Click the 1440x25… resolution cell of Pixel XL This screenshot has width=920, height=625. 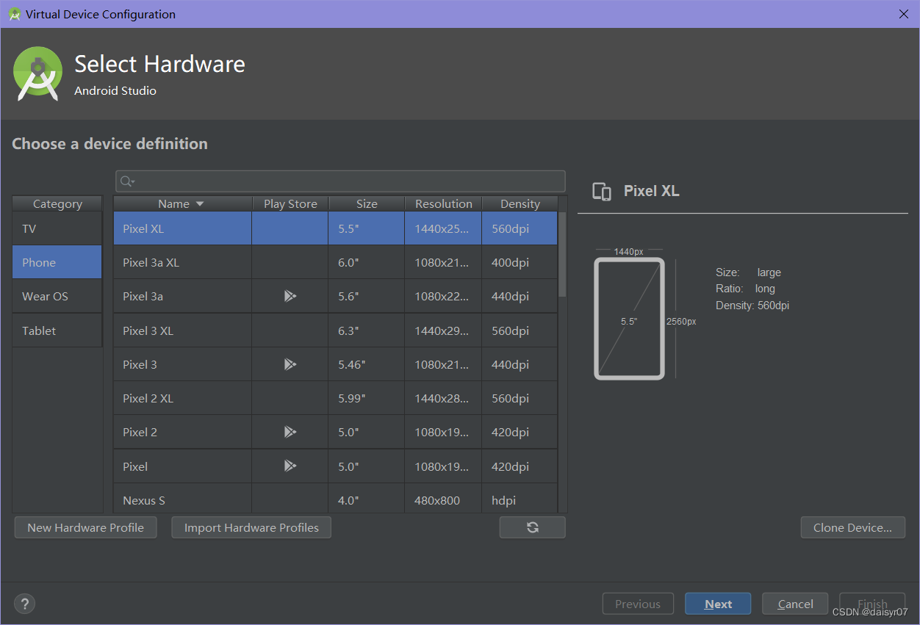443,228
